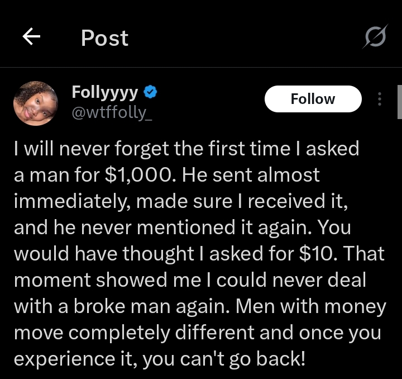Open the Follyyyy display name profile link
Screen dimensions: 402x379
[106, 92]
